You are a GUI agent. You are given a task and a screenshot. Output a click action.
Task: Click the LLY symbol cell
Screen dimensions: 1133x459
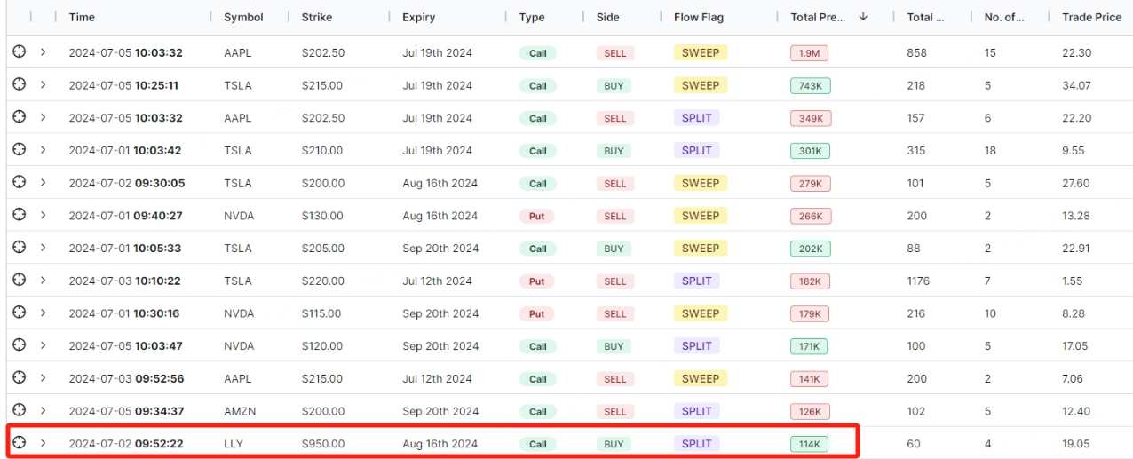(x=234, y=443)
